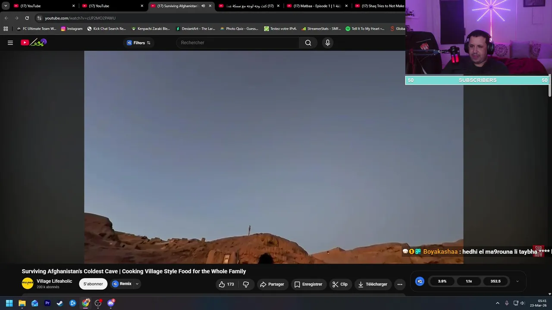Open Tell It To My Heart bookmark
The width and height of the screenshot is (552, 310).
tap(365, 29)
